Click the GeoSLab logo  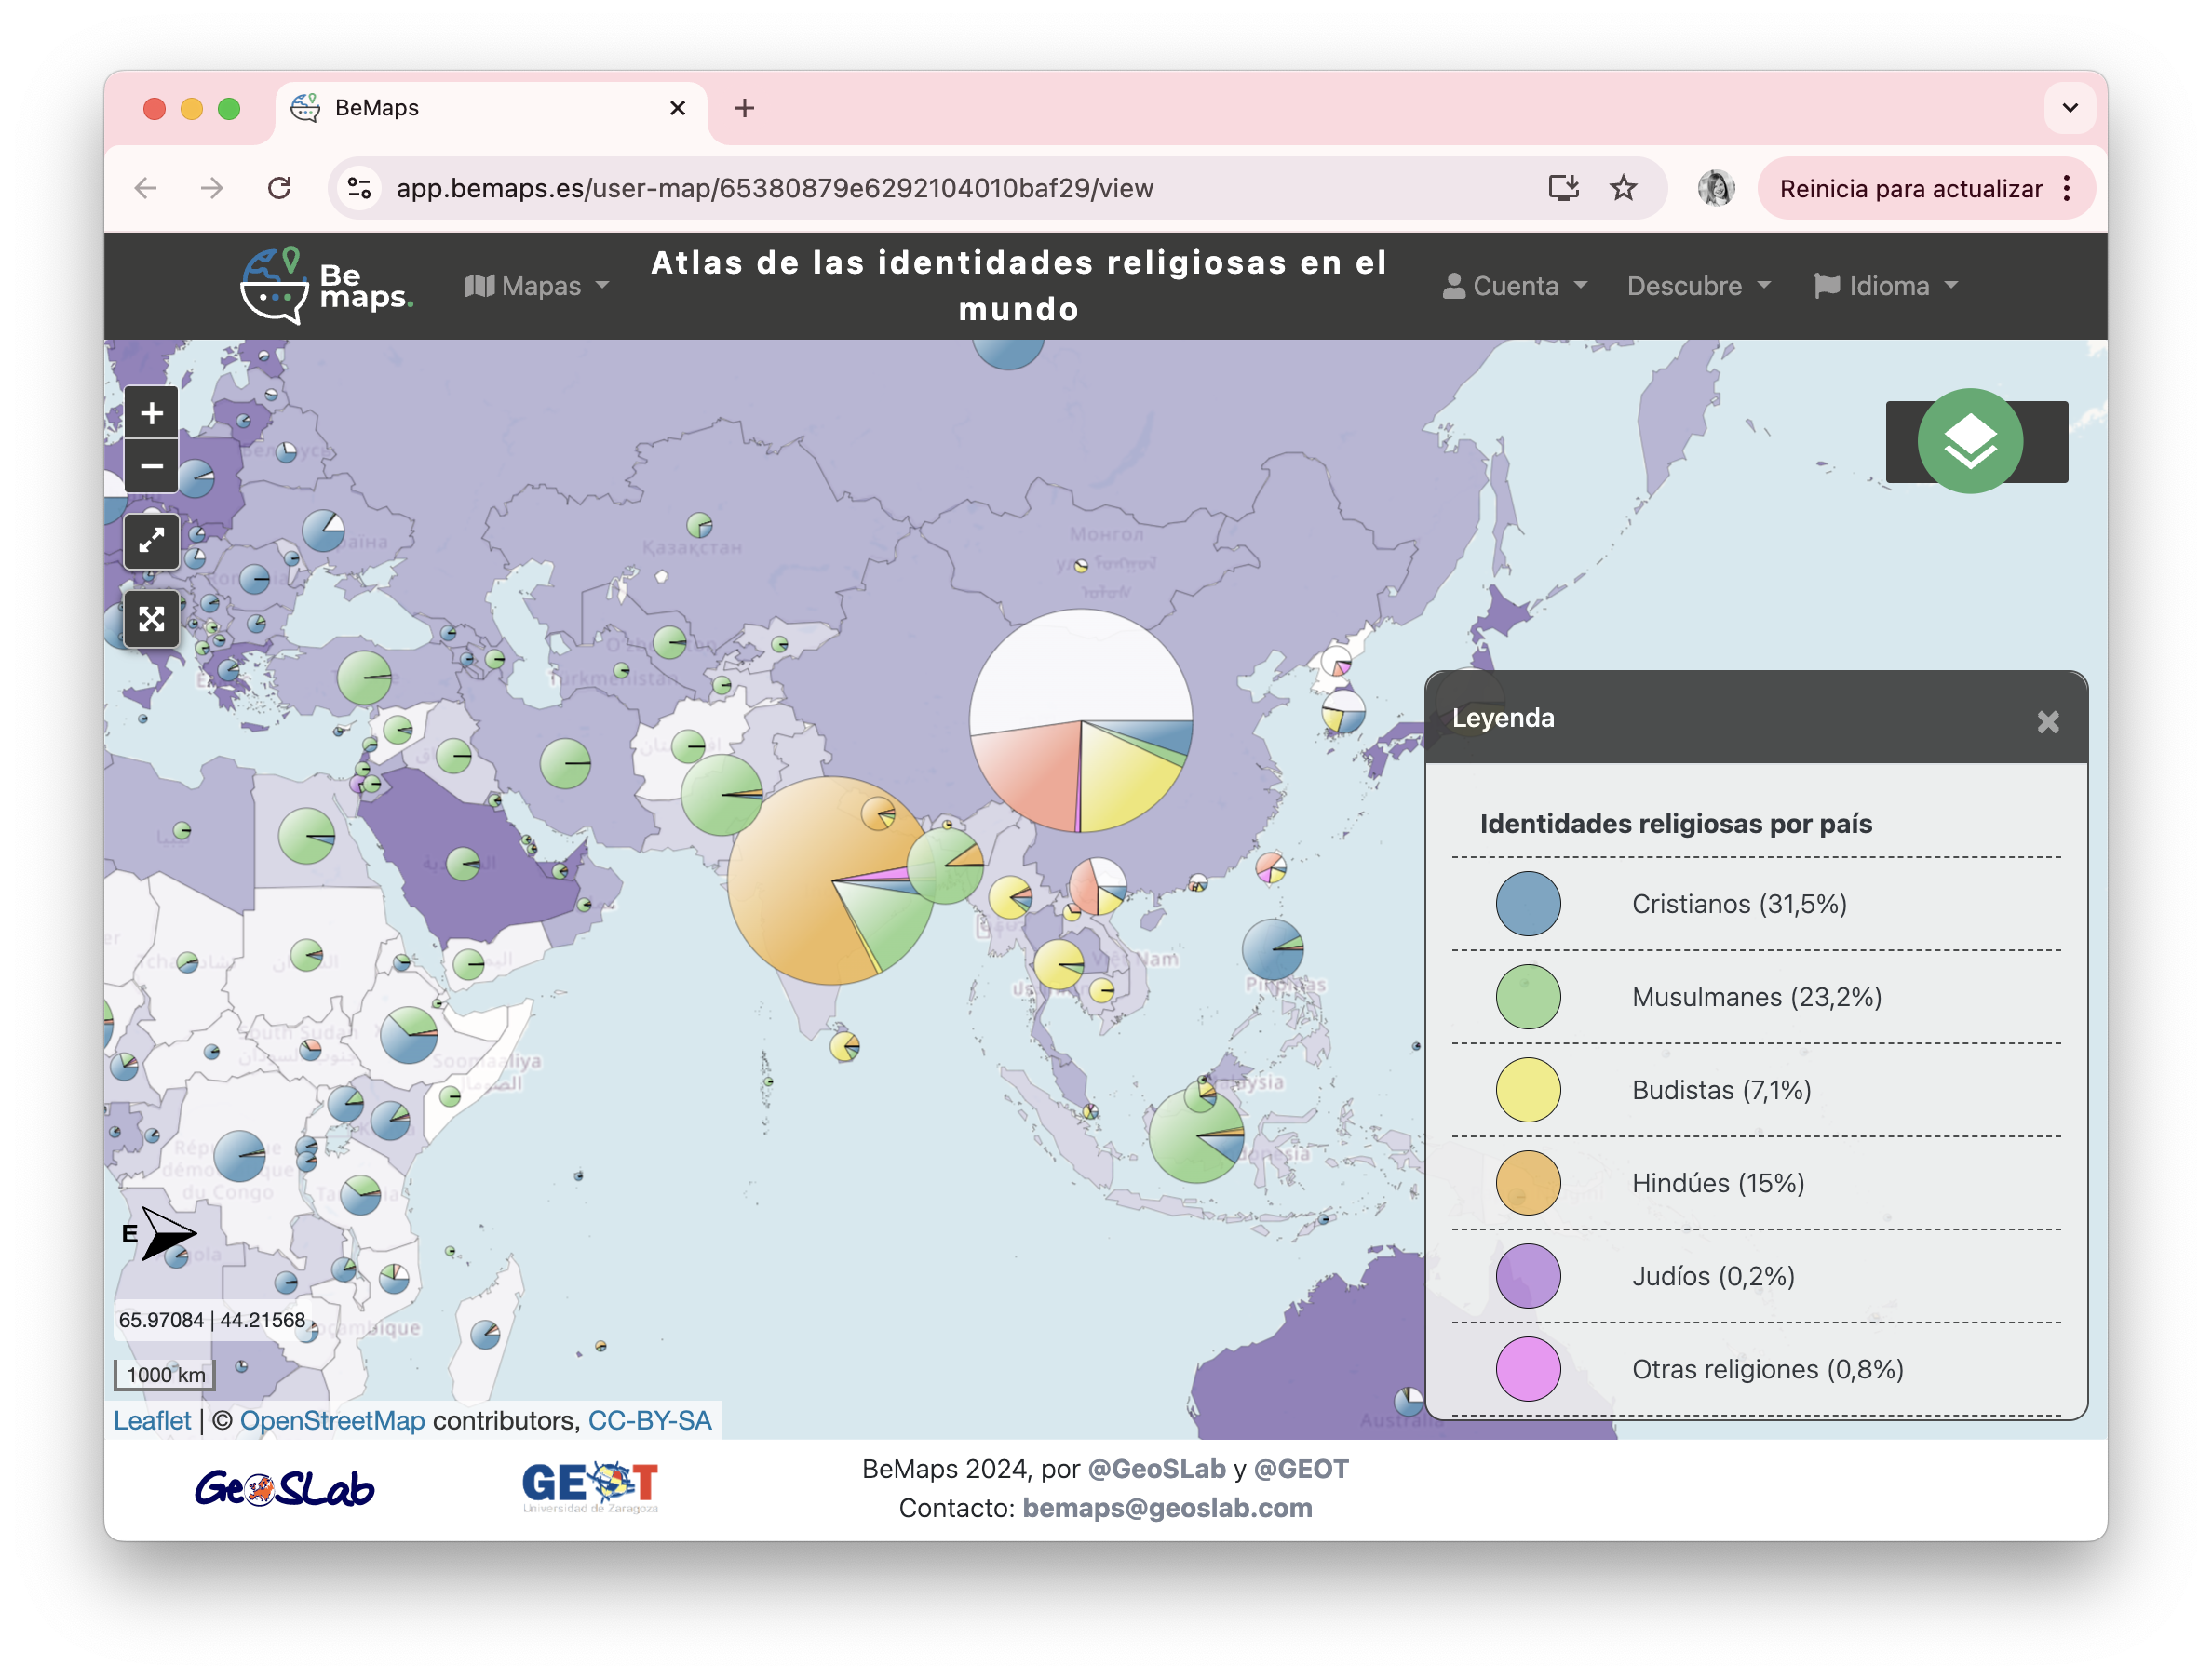(x=285, y=1489)
